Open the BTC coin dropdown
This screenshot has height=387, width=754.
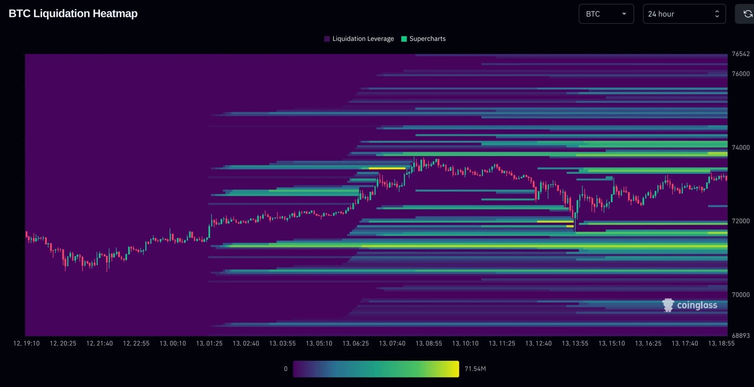point(606,14)
